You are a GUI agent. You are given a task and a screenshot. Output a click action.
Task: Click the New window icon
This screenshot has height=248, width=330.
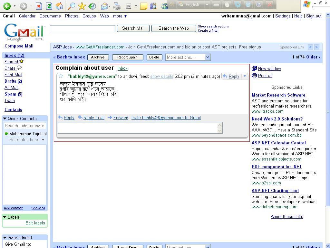tap(254, 68)
